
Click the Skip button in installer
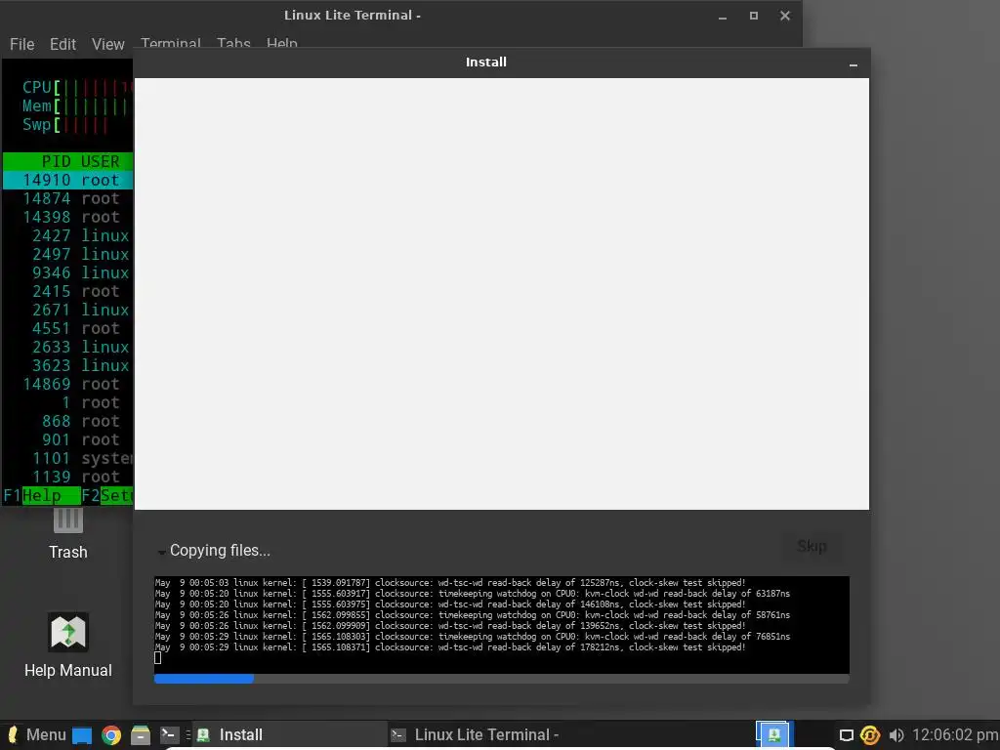812,547
